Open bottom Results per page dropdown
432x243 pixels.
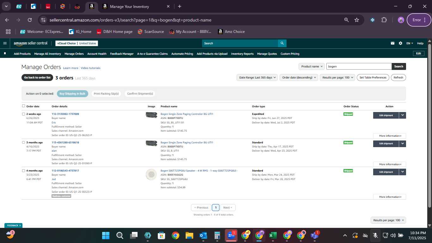(388, 220)
